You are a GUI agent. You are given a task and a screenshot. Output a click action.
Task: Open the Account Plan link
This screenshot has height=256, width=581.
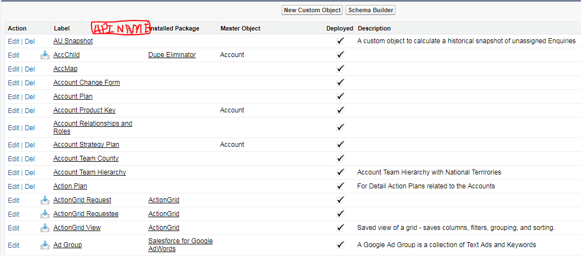pos(73,96)
